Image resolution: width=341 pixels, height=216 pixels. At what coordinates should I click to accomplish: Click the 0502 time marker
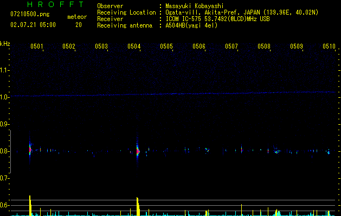[x=69, y=46]
